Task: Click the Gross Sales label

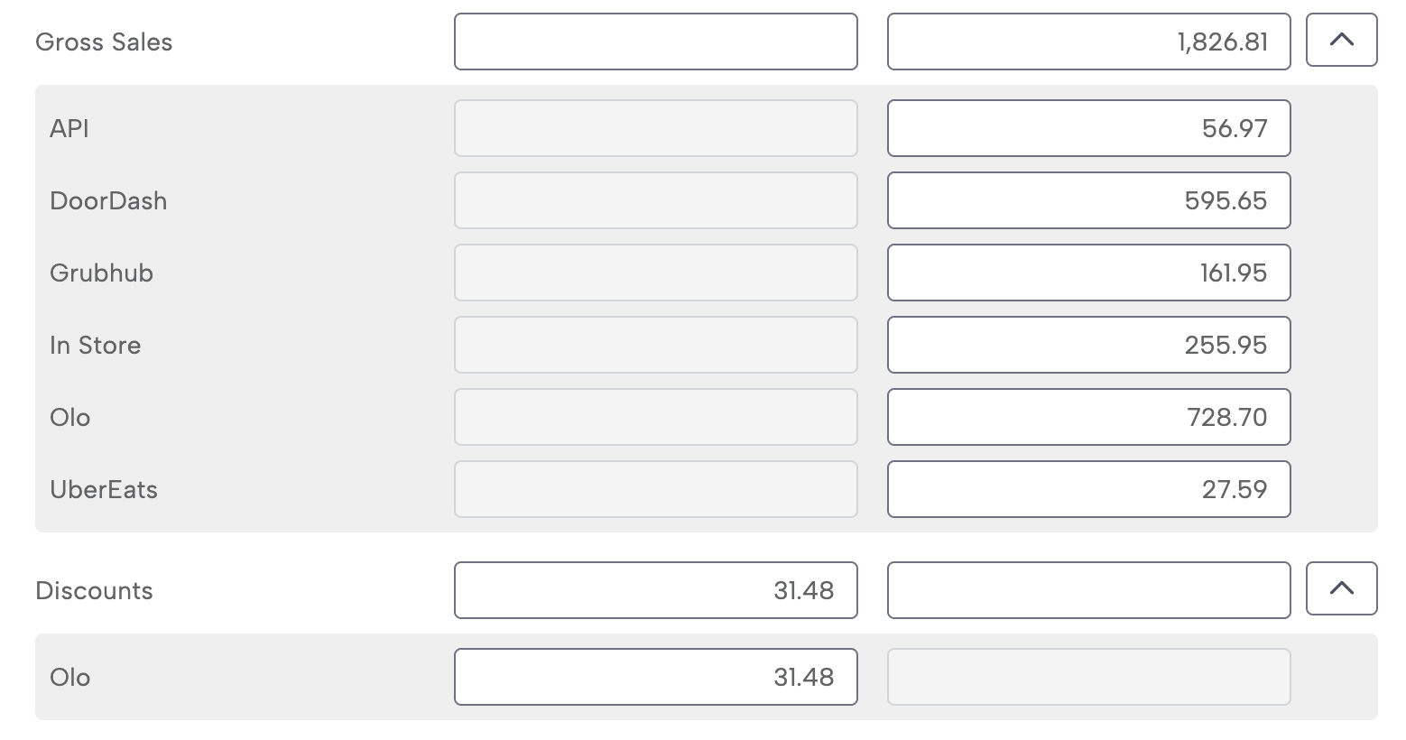Action: coord(104,42)
